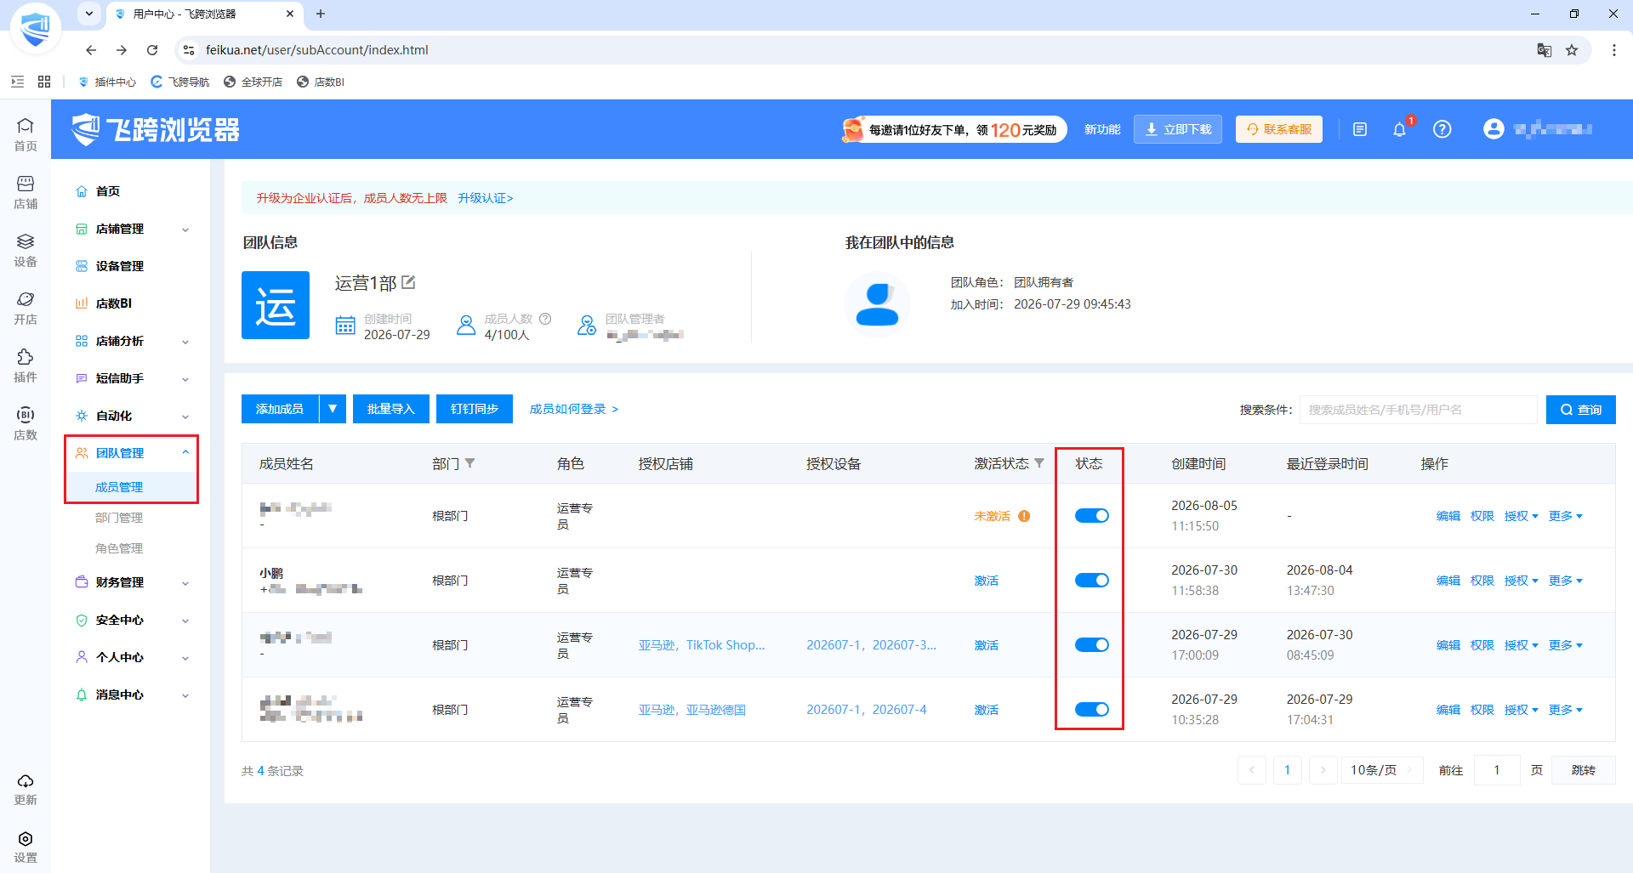Open 更多 dropdown for member 小鹏
Viewport: 1633px width, 873px height.
click(1565, 581)
